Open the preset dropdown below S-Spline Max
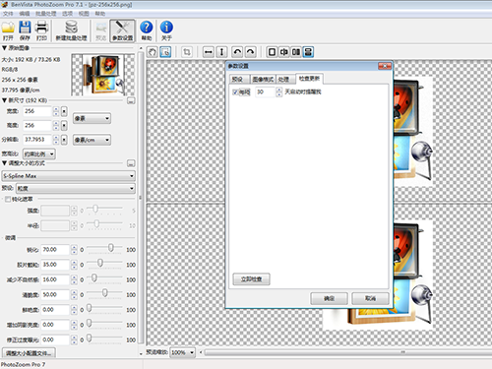The height and width of the screenshot is (369, 492). tap(76, 188)
